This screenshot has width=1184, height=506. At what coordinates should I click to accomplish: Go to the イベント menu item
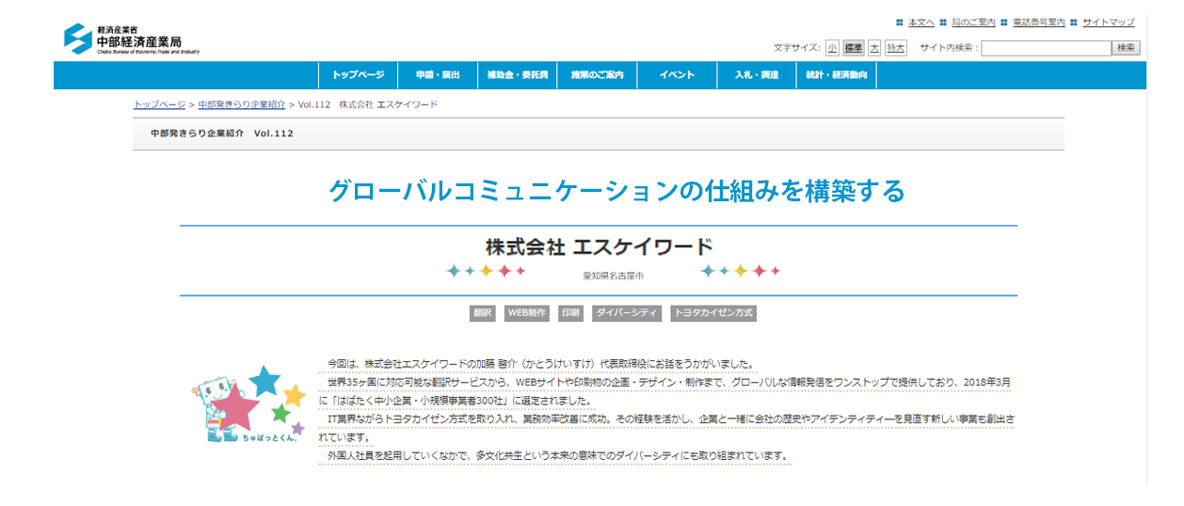click(677, 75)
